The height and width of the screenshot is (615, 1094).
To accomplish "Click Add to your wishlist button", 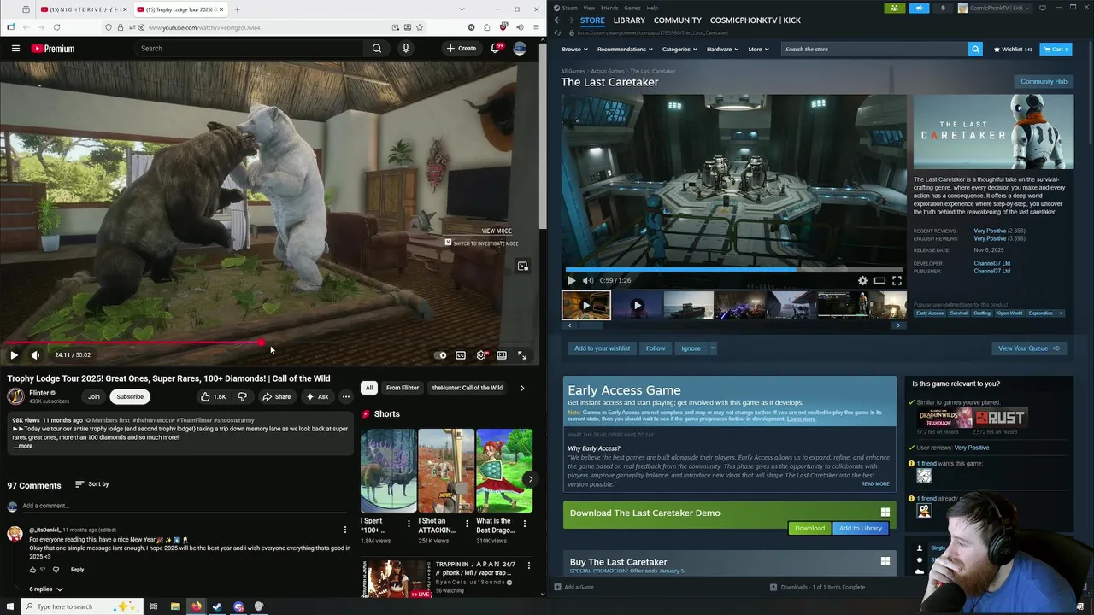I will pyautogui.click(x=602, y=348).
